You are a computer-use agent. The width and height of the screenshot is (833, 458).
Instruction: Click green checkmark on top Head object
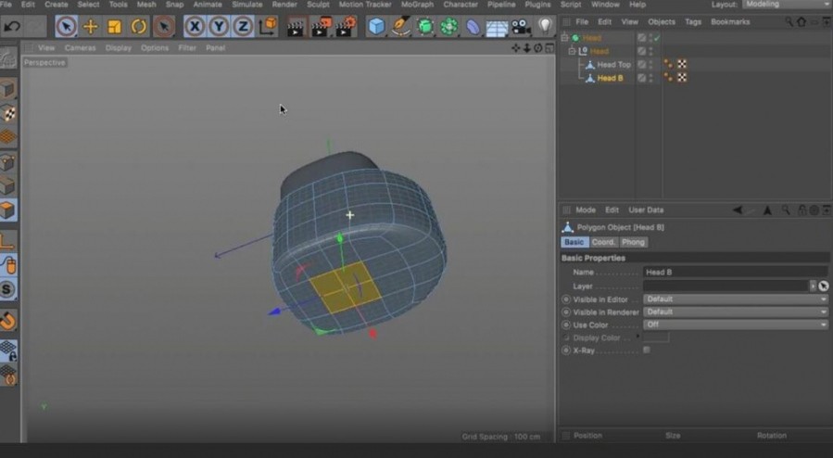pos(657,38)
